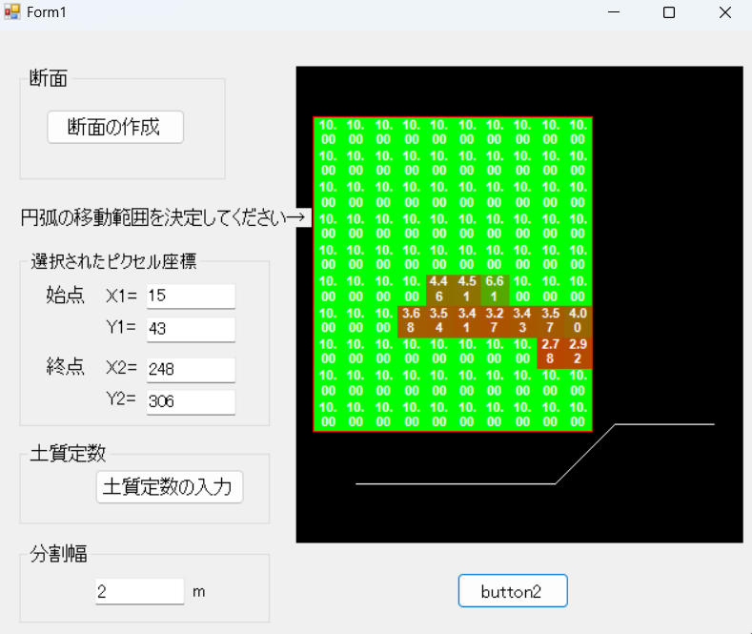Open 土質定数の入力 dialog button
Image resolution: width=752 pixels, height=634 pixels.
[x=170, y=486]
